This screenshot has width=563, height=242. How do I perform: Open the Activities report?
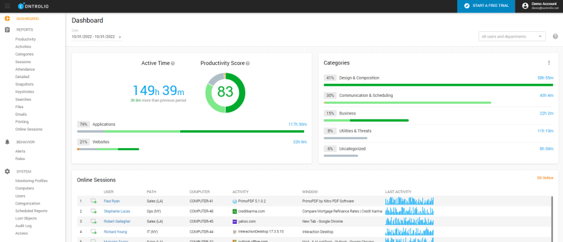[23, 47]
